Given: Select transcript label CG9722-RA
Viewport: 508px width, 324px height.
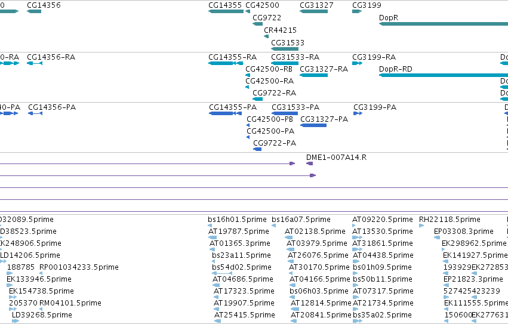Looking at the screenshot, I should (x=275, y=93).
